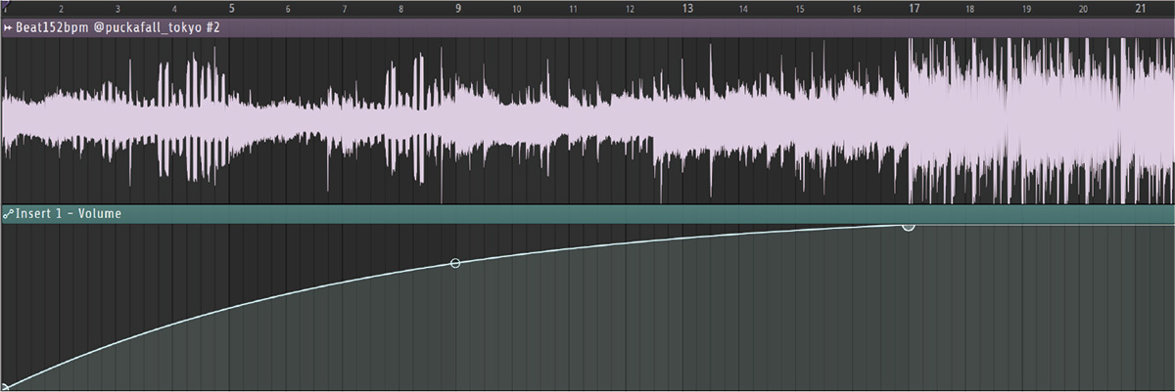The width and height of the screenshot is (1175, 392).
Task: Click the automation start point at bottom left
Action: point(5,387)
